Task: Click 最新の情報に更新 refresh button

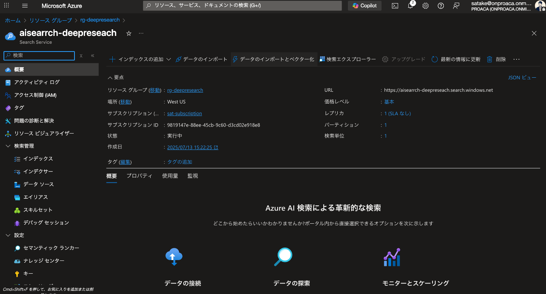Action: (456, 59)
